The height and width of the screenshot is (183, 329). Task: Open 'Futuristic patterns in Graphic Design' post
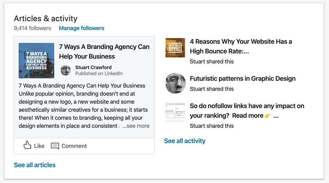pos(242,78)
